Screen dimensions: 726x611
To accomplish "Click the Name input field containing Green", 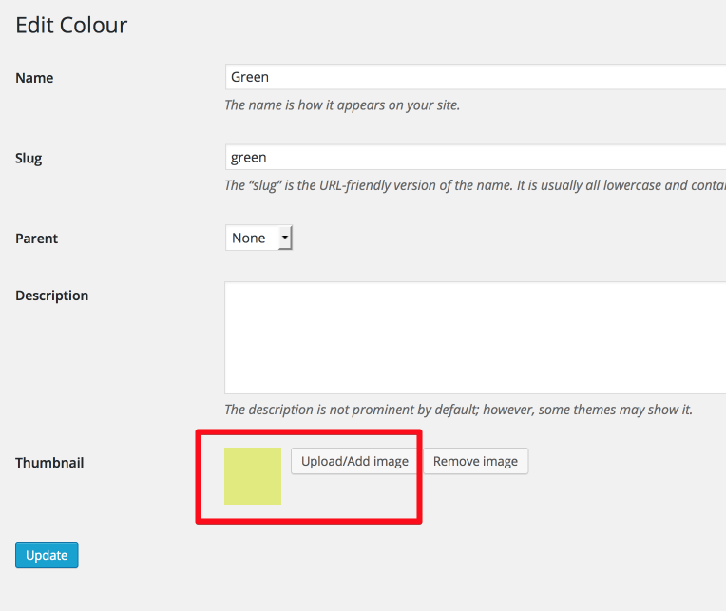I will point(475,77).
